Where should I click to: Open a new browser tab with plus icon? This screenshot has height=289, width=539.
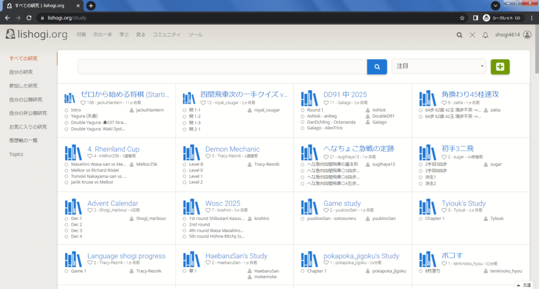pyautogui.click(x=91, y=5)
